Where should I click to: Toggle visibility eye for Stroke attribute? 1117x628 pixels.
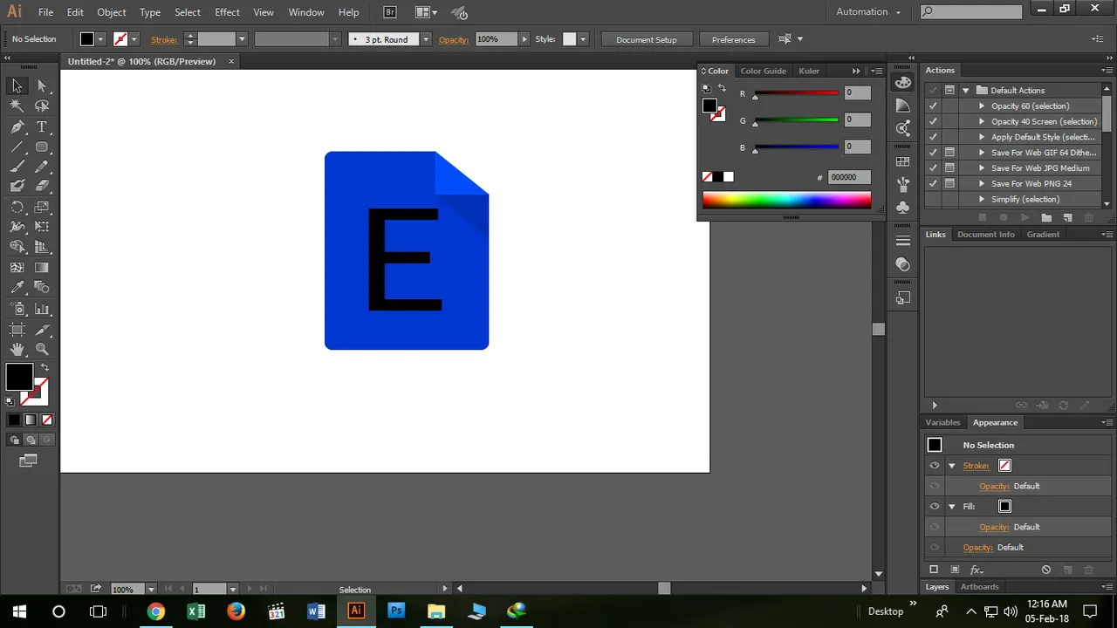[x=934, y=466]
